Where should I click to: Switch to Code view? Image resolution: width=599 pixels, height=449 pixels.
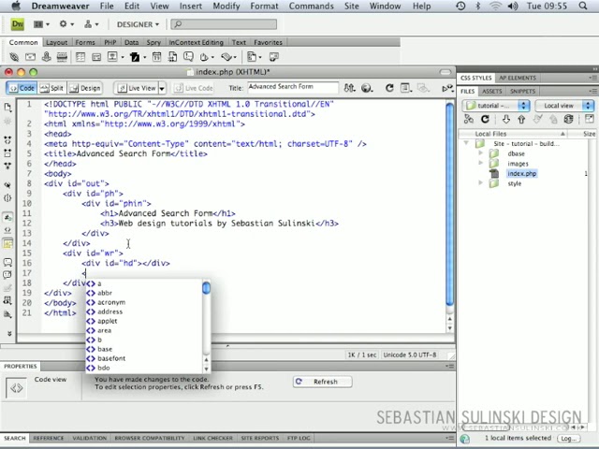(x=22, y=88)
